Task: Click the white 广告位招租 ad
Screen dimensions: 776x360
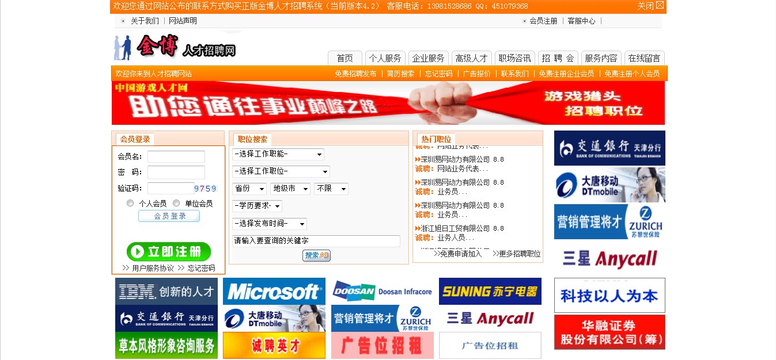Action: tap(490, 346)
